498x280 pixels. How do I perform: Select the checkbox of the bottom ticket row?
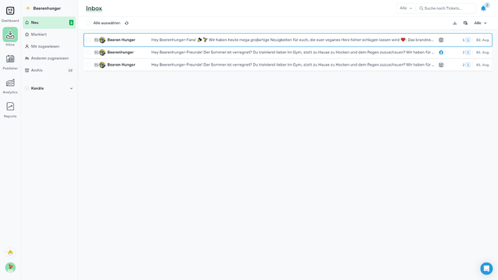point(89,65)
